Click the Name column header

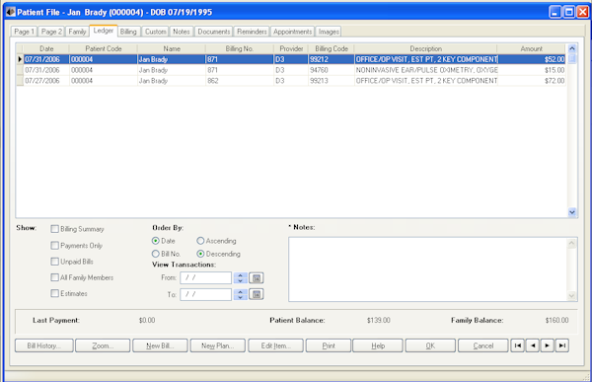[x=172, y=48]
